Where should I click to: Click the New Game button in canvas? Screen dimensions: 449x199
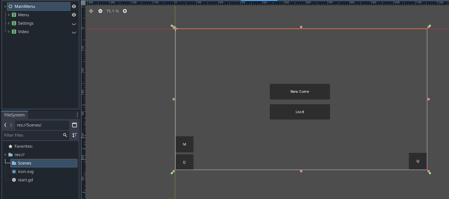300,92
